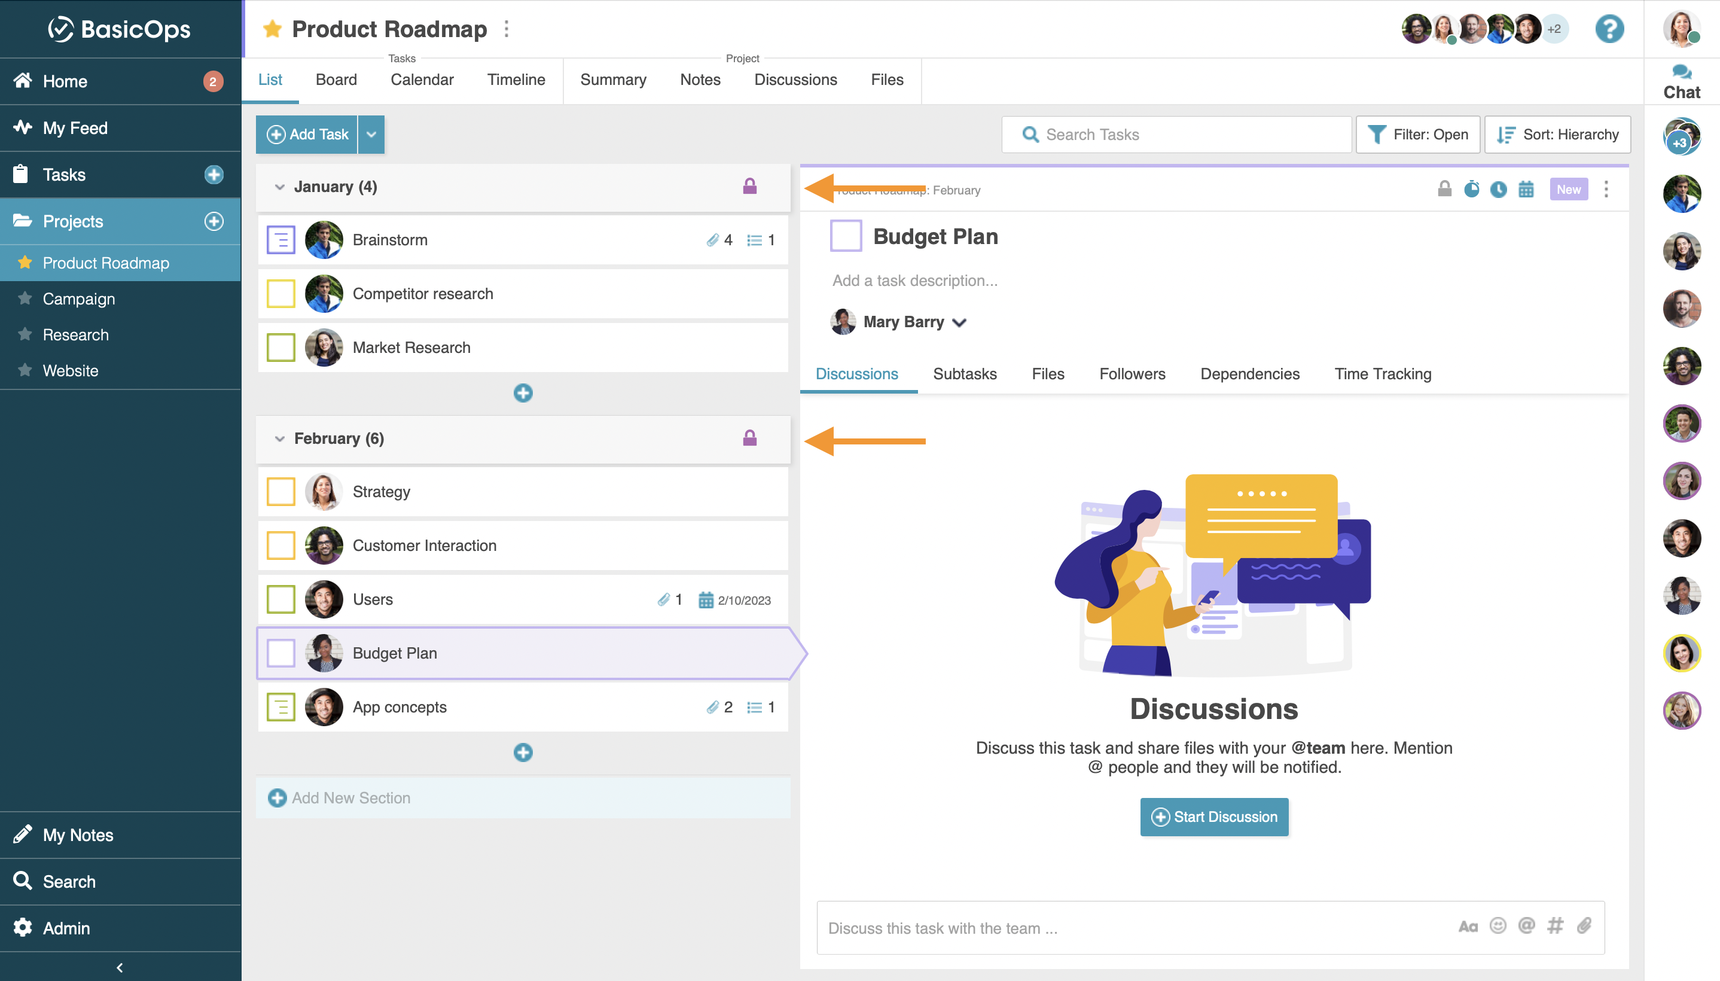This screenshot has width=1720, height=981.
Task: Click Add New Section
Action: pyautogui.click(x=523, y=798)
